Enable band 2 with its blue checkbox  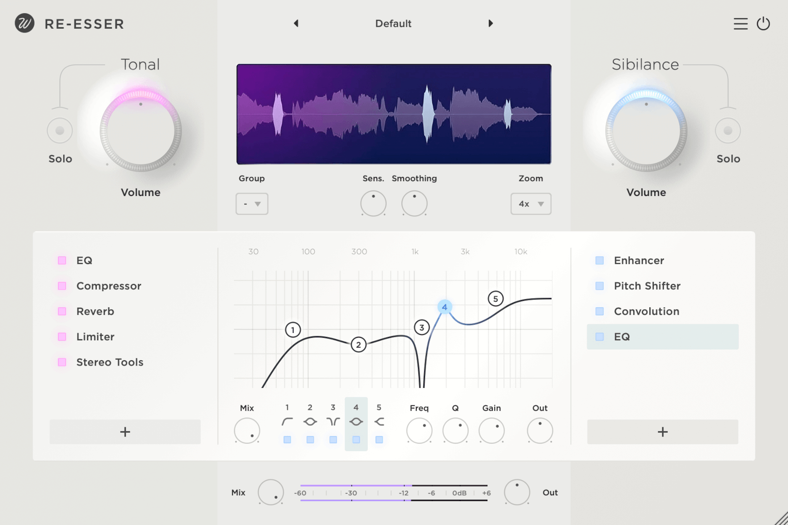click(x=310, y=440)
